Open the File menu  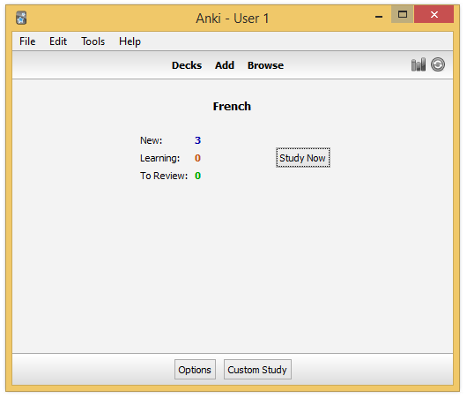point(27,41)
